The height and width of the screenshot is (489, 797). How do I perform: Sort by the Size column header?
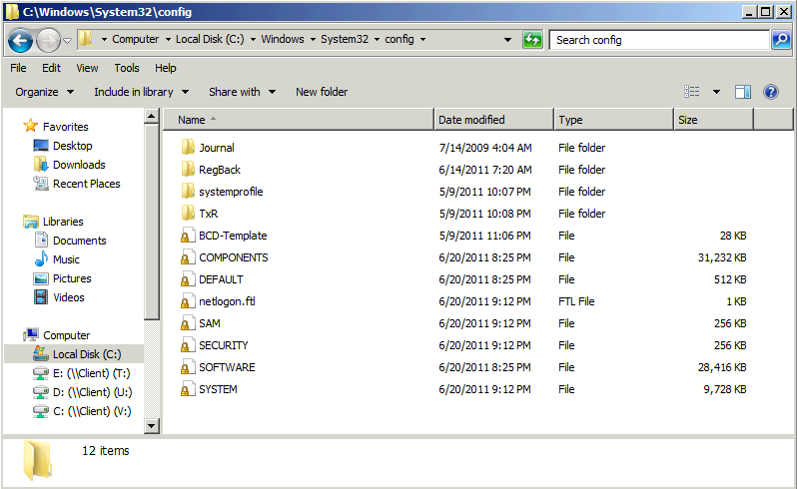pos(714,120)
